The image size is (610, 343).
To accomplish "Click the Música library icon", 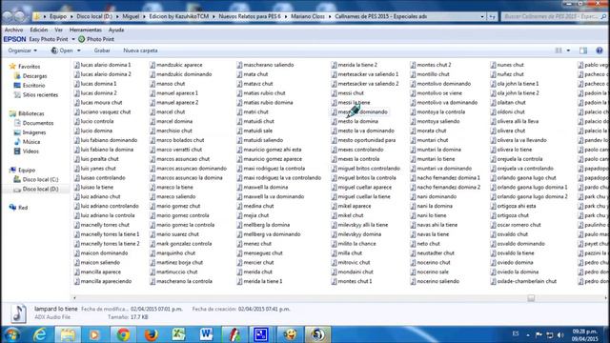I will click(17, 142).
